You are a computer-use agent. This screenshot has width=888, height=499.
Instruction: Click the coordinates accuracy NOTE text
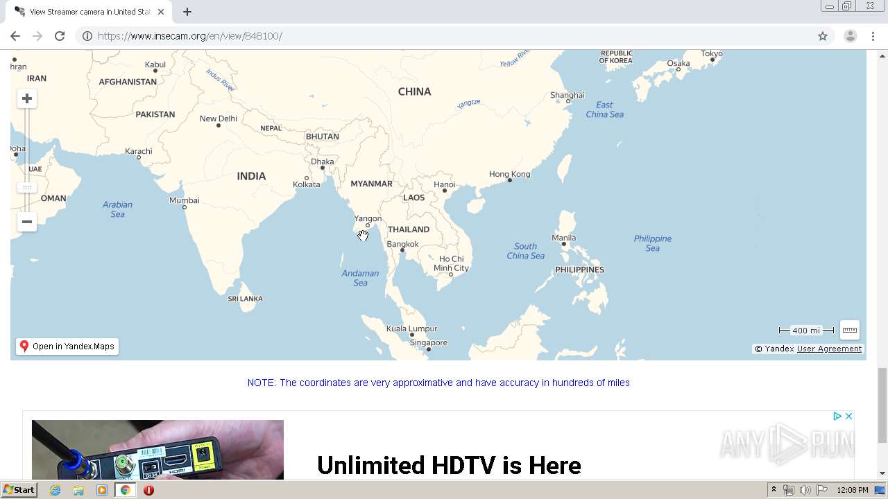tap(438, 383)
